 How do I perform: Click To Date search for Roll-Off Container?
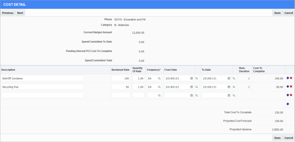point(234,78)
